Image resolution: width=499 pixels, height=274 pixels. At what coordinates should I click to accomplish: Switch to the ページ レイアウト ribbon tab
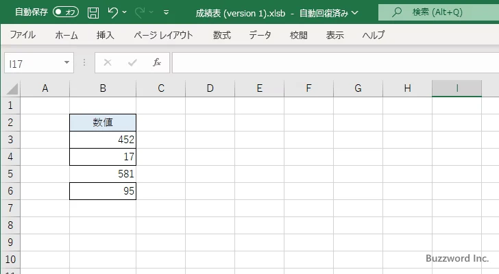pyautogui.click(x=163, y=35)
